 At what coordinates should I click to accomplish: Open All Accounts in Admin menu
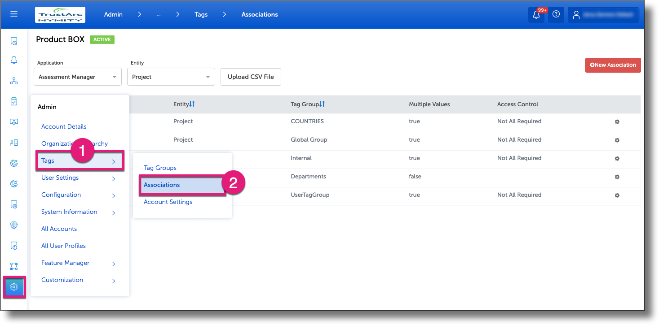[59, 229]
